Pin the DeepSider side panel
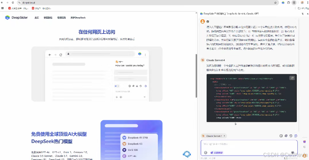This screenshot has height=160, width=309. 302,13
